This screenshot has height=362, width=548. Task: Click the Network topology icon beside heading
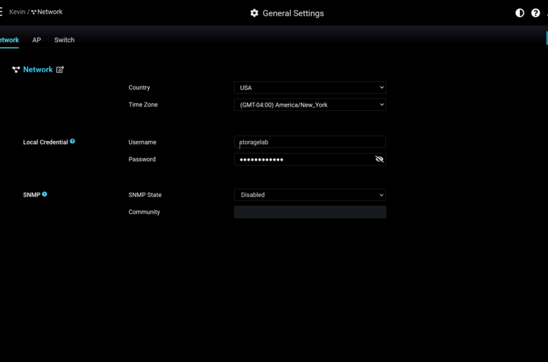pyautogui.click(x=15, y=69)
